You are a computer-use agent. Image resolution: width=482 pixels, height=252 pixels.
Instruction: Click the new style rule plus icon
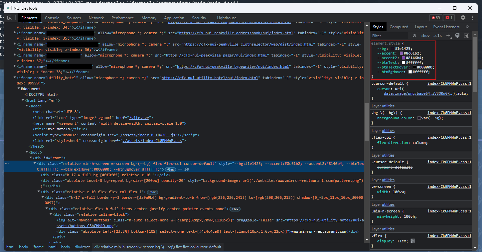(447, 36)
